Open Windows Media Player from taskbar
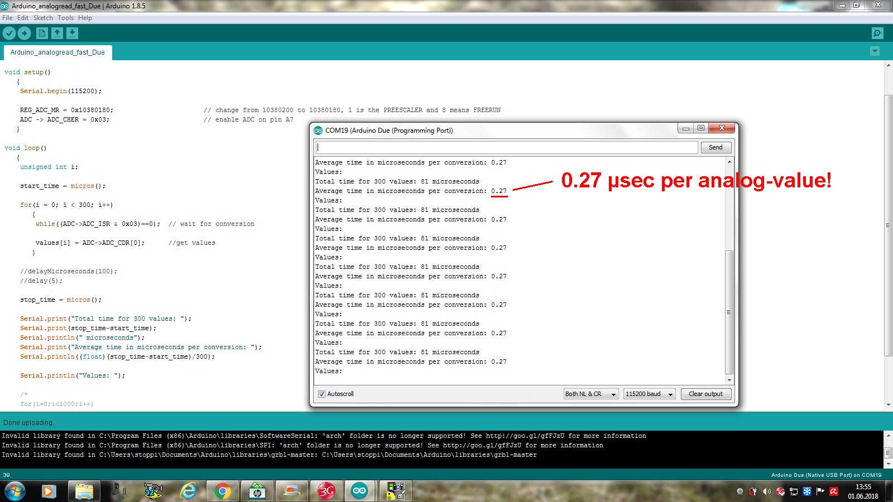Viewport: 893px width, 502px height. pyautogui.click(x=49, y=491)
